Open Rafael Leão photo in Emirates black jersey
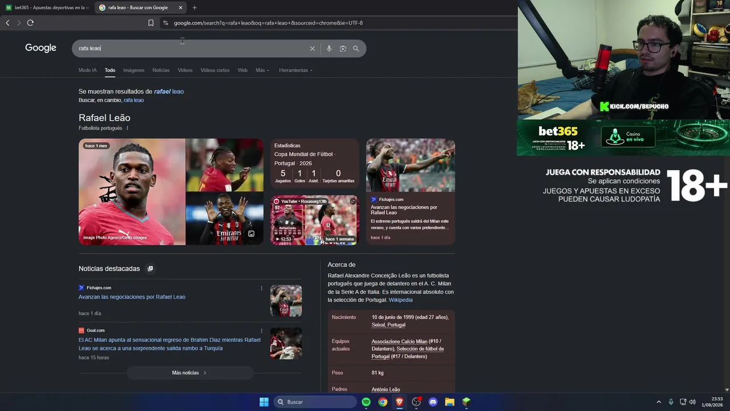The image size is (730, 411). 225,219
